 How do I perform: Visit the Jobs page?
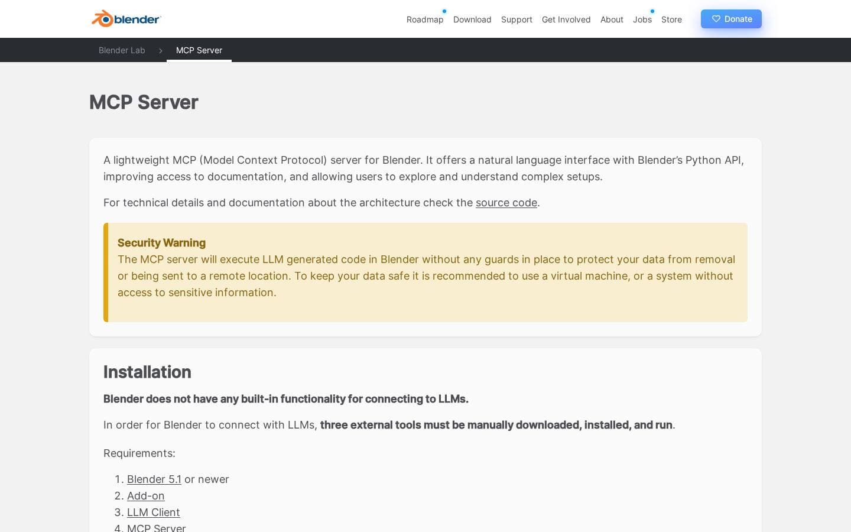coord(642,20)
